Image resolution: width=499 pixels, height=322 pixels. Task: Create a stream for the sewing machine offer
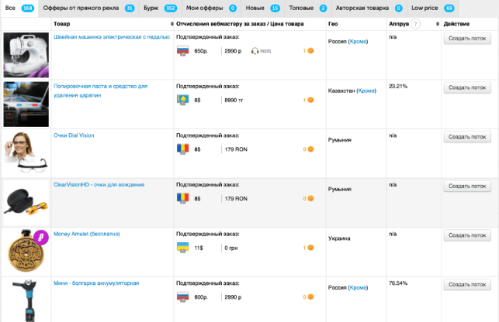(467, 39)
